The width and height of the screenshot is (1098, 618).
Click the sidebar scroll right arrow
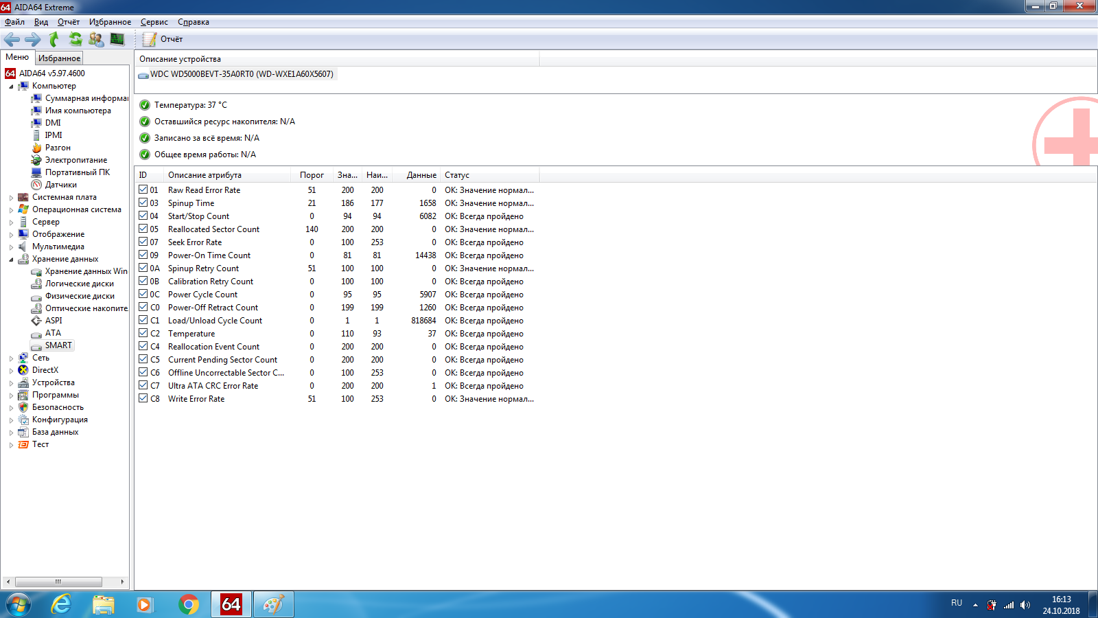coord(122,582)
